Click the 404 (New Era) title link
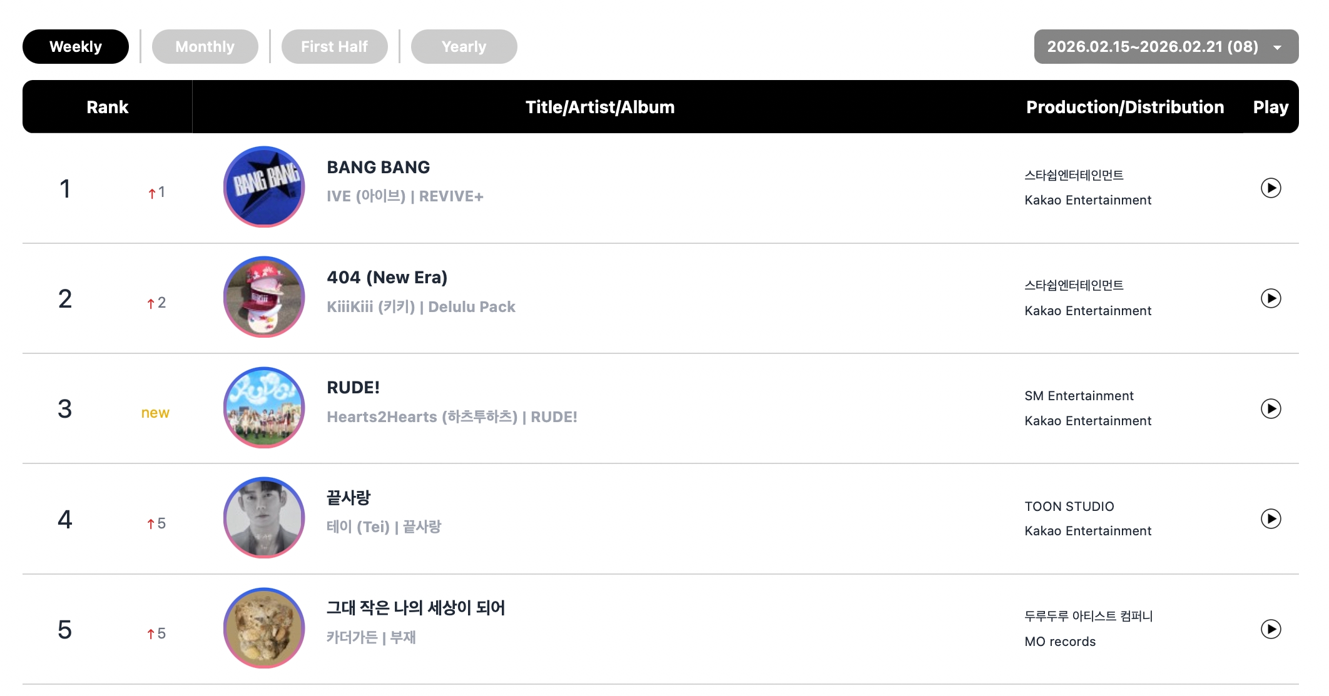Viewport: 1329px width, 696px height. coord(387,278)
